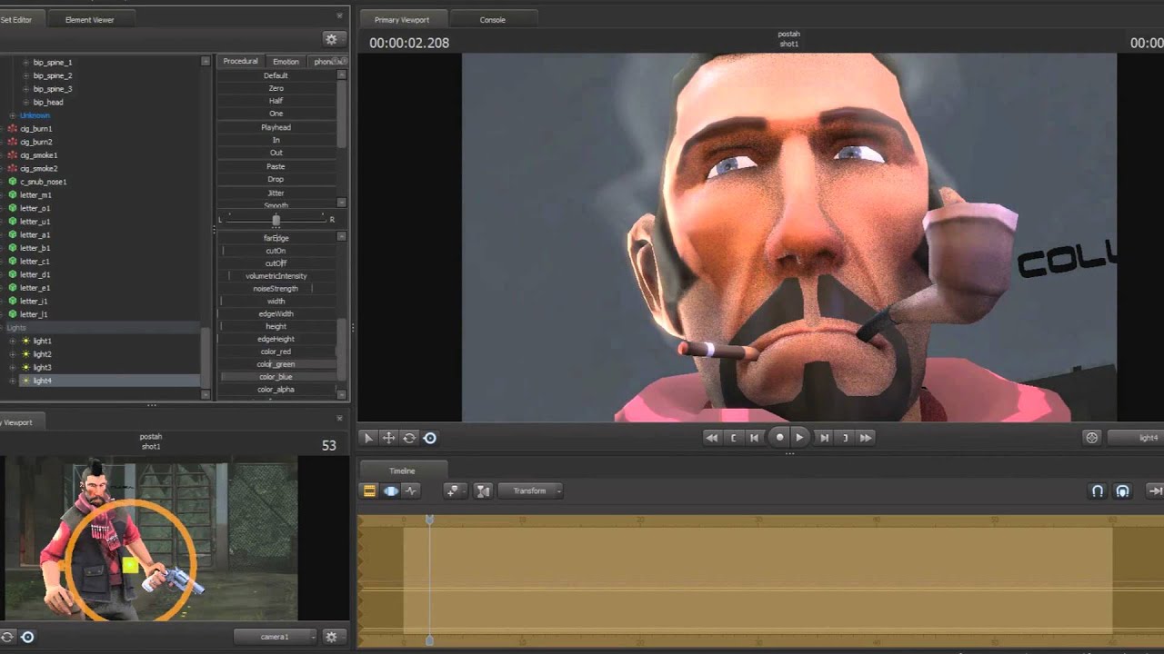Expand the Unknown group node
This screenshot has height=654, width=1164.
(12, 115)
